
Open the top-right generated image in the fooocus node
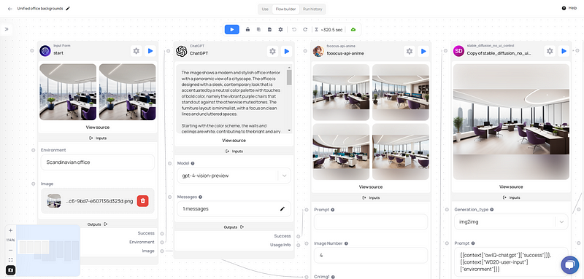tap(400, 93)
